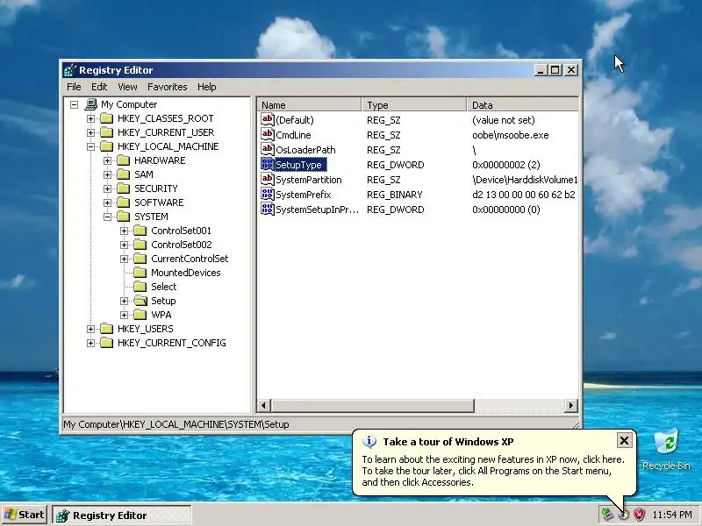Open the File menu
Viewport: 702px width, 526px height.
(x=74, y=87)
